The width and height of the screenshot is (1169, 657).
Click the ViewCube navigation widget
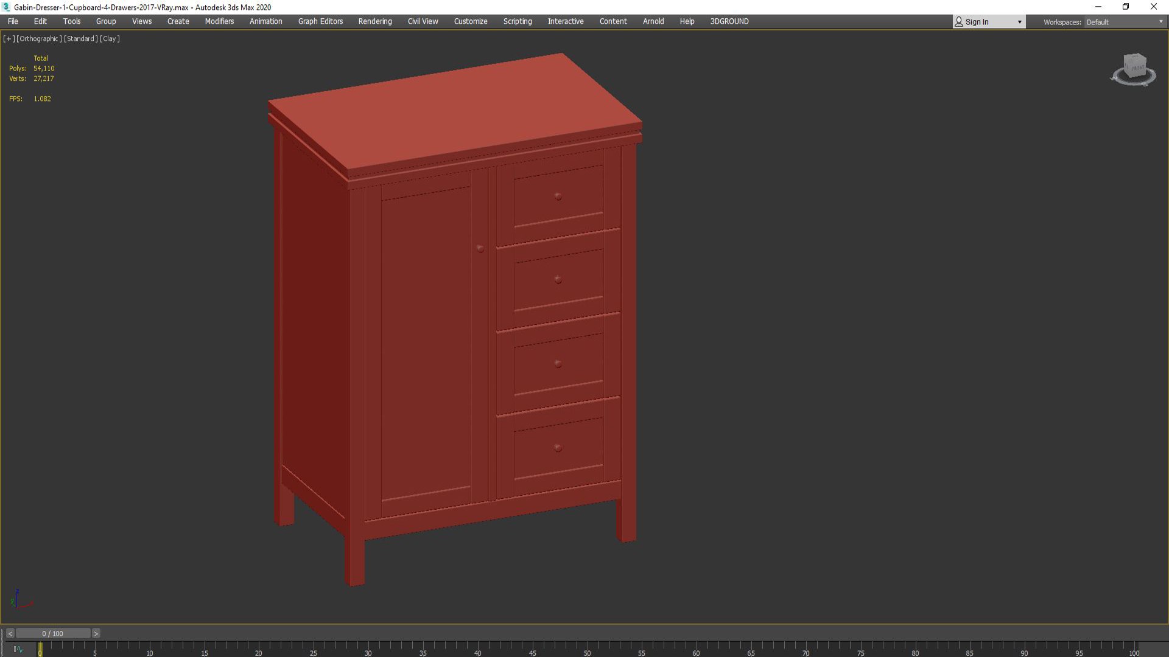(x=1134, y=69)
